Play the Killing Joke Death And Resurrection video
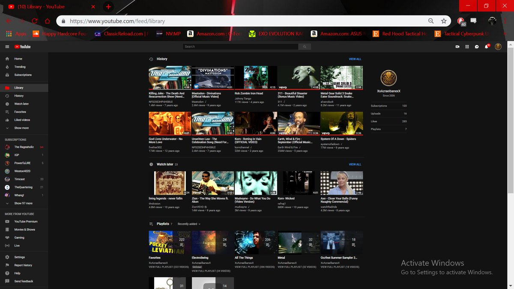The height and width of the screenshot is (289, 514). click(170, 78)
